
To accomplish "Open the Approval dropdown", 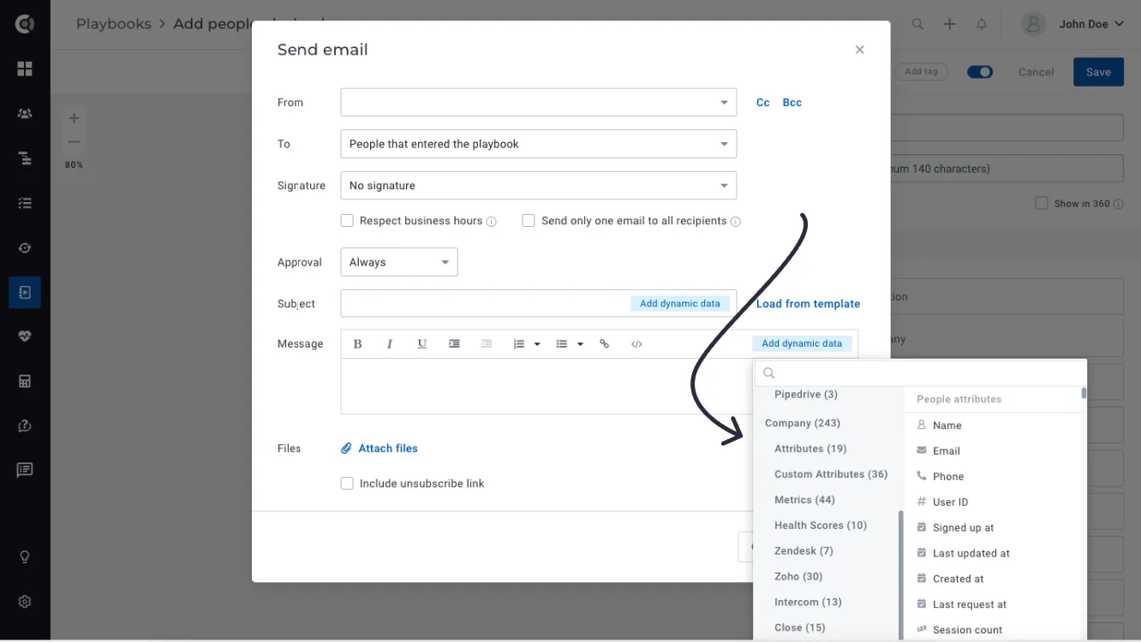I will coord(399,262).
